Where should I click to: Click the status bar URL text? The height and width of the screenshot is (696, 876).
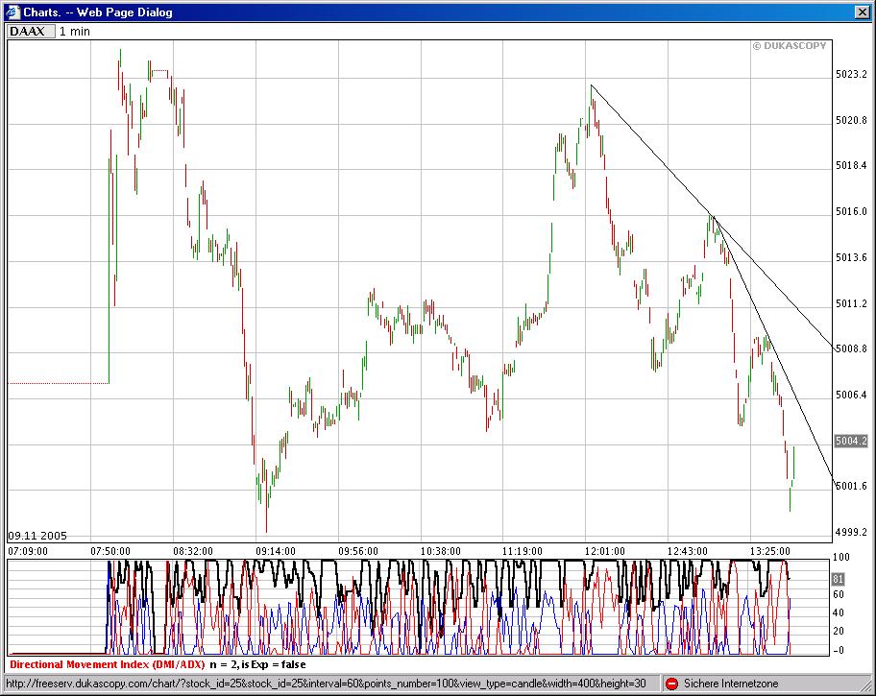click(x=327, y=684)
